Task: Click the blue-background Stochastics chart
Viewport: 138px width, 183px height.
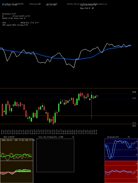Action: click(x=121, y=150)
